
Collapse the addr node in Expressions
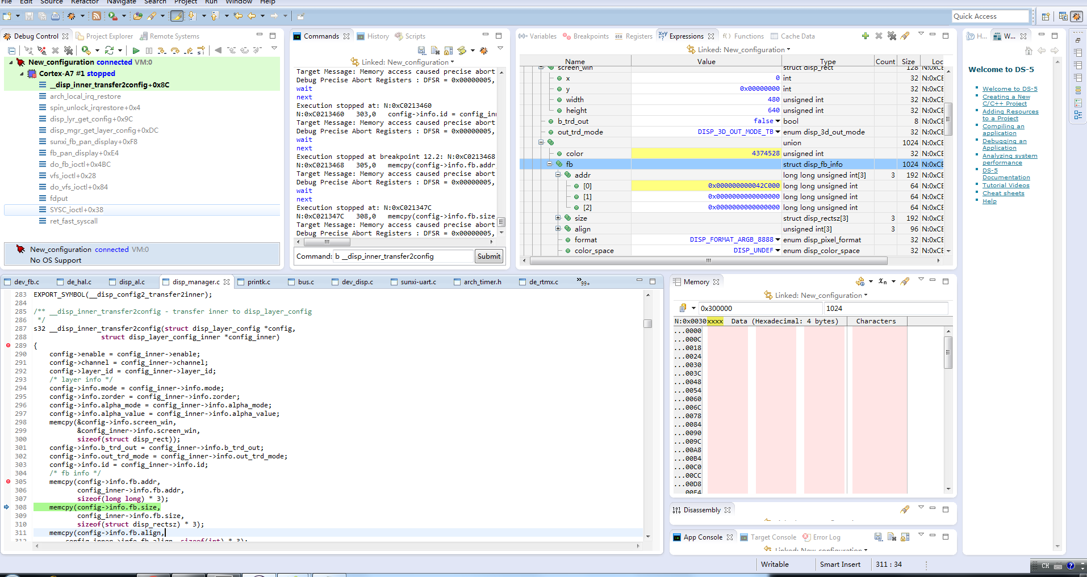[558, 175]
